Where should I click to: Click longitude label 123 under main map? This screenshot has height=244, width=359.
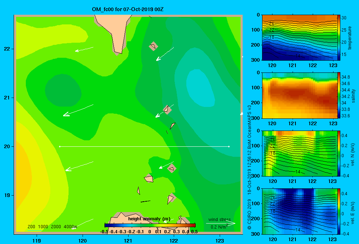click(x=220, y=240)
